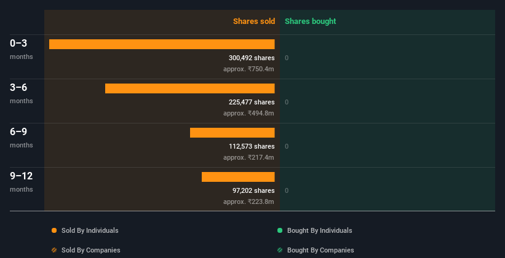This screenshot has height=258, width=505.
Task: Click the approx. ₹223.8m amount
Action: 249,201
